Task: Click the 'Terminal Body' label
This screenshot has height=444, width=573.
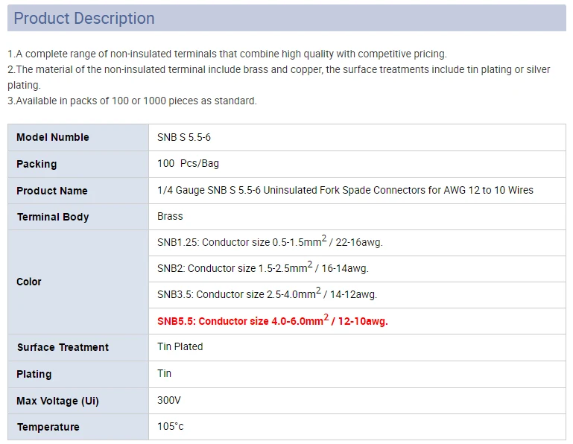Action: 53,217
